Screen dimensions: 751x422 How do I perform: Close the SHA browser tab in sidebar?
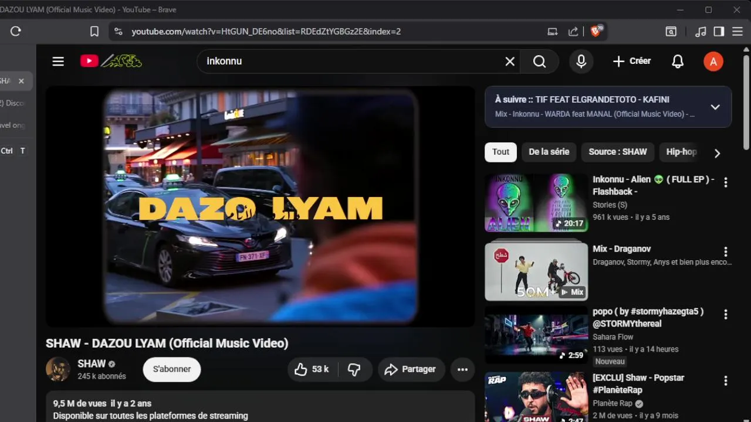pos(21,81)
